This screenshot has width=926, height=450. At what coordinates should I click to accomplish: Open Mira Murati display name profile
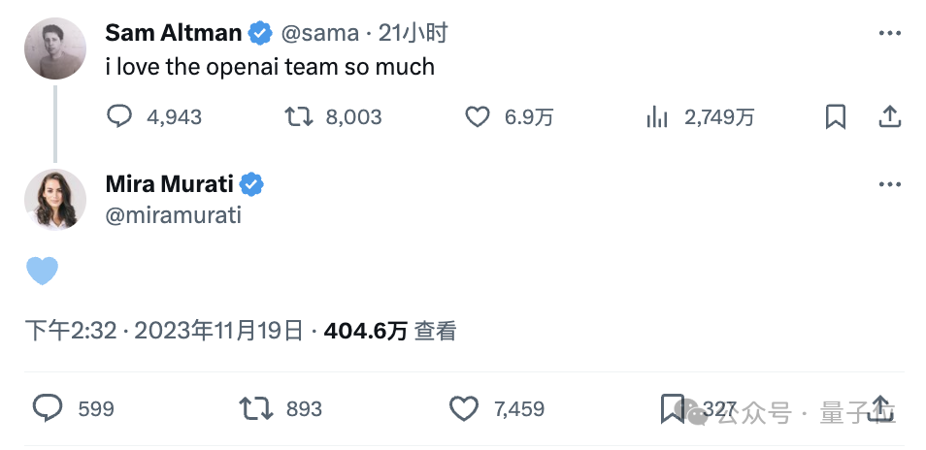[x=170, y=184]
